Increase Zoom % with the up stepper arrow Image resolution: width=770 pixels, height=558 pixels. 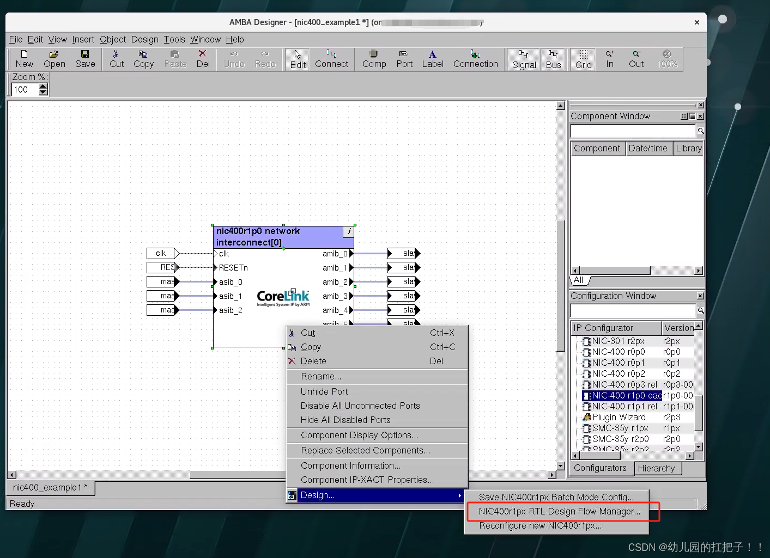(x=43, y=86)
